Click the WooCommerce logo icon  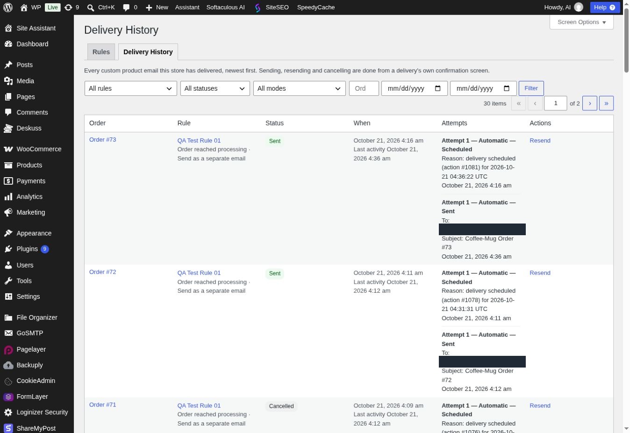point(8,149)
